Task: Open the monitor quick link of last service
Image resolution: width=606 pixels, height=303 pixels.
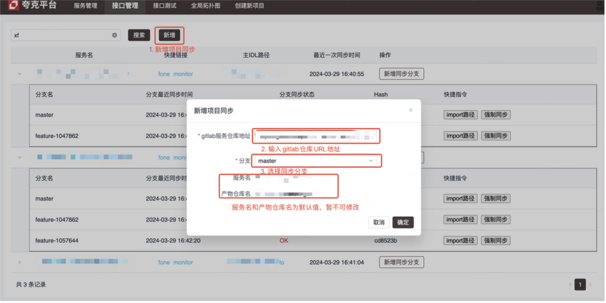Action: pos(184,262)
